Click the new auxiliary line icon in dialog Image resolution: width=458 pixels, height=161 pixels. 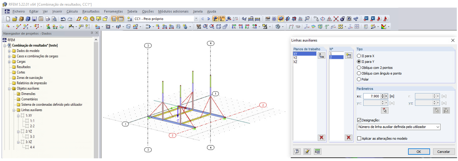(348, 55)
